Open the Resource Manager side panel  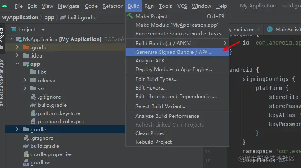pos(2,78)
